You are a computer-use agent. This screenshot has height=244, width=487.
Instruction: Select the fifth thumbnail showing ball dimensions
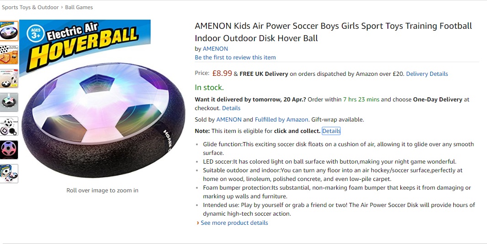click(x=9, y=126)
